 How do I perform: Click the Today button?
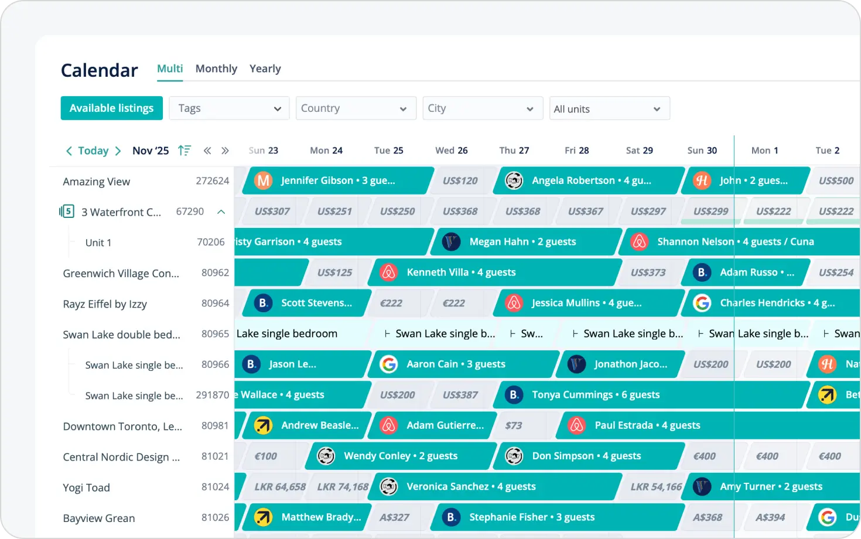tap(93, 151)
